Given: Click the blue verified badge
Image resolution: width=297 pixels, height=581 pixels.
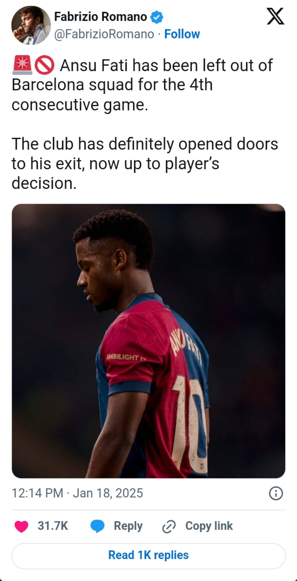Looking at the screenshot, I should [157, 18].
